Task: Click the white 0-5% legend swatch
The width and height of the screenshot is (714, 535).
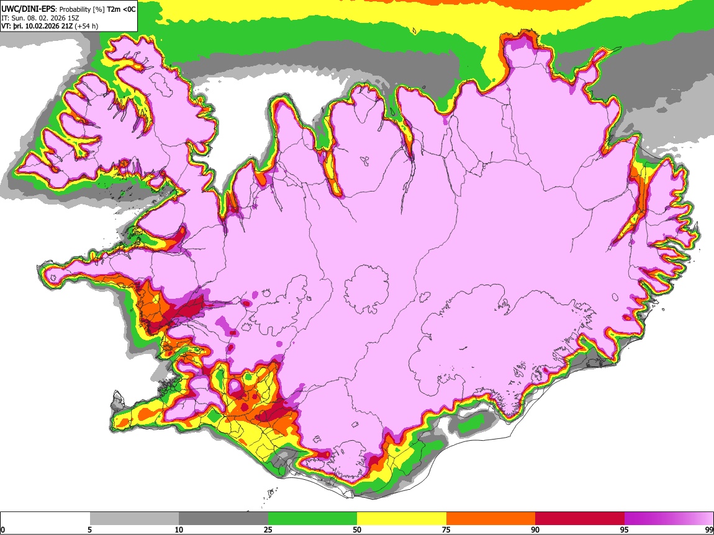Action: pos(45,519)
